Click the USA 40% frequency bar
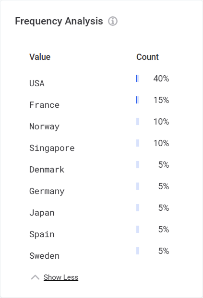 click(x=138, y=79)
